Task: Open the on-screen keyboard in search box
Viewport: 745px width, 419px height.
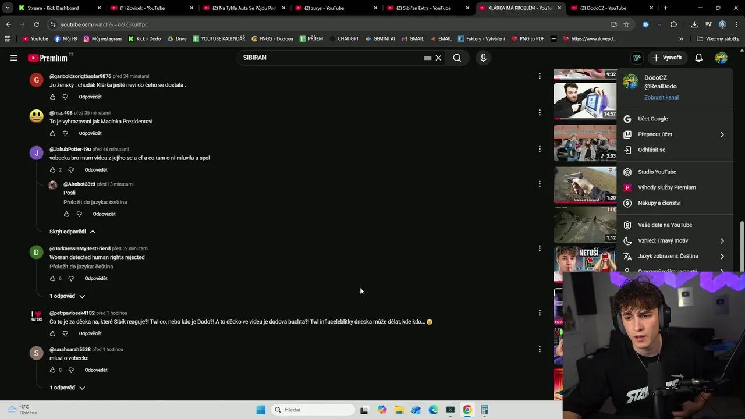Action: click(x=428, y=58)
